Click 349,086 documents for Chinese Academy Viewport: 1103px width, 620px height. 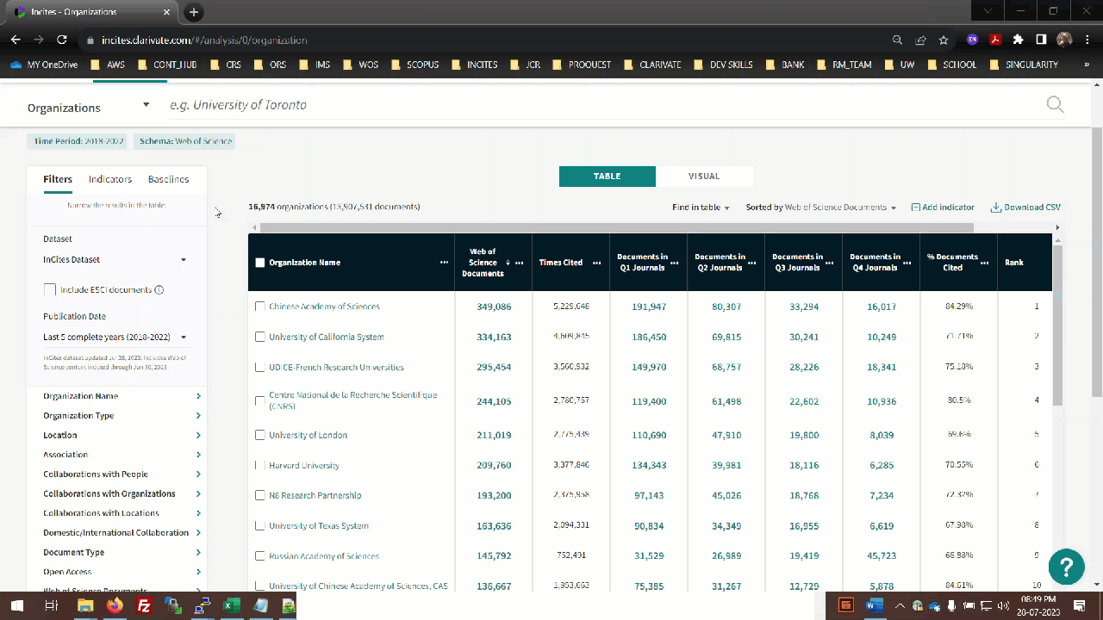coord(494,307)
